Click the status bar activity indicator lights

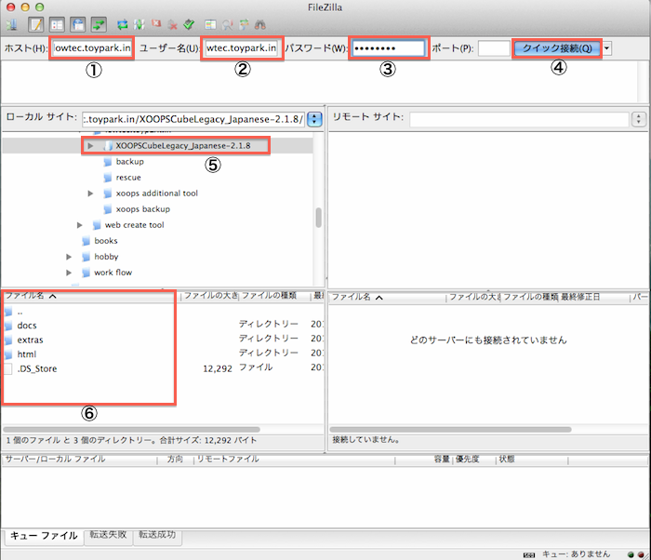(635, 554)
